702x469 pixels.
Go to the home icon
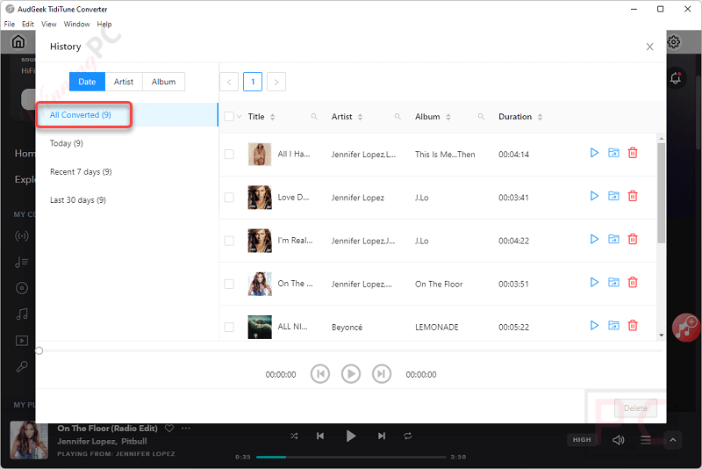[x=18, y=41]
